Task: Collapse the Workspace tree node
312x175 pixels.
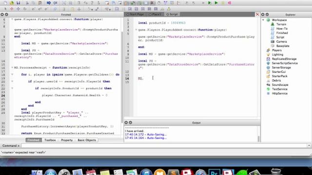Action: [x=263, y=20]
